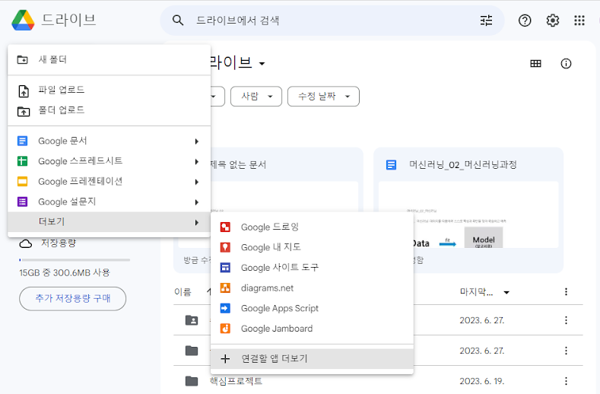Click the Google Jamboard icon
The width and height of the screenshot is (600, 394).
[225, 329]
